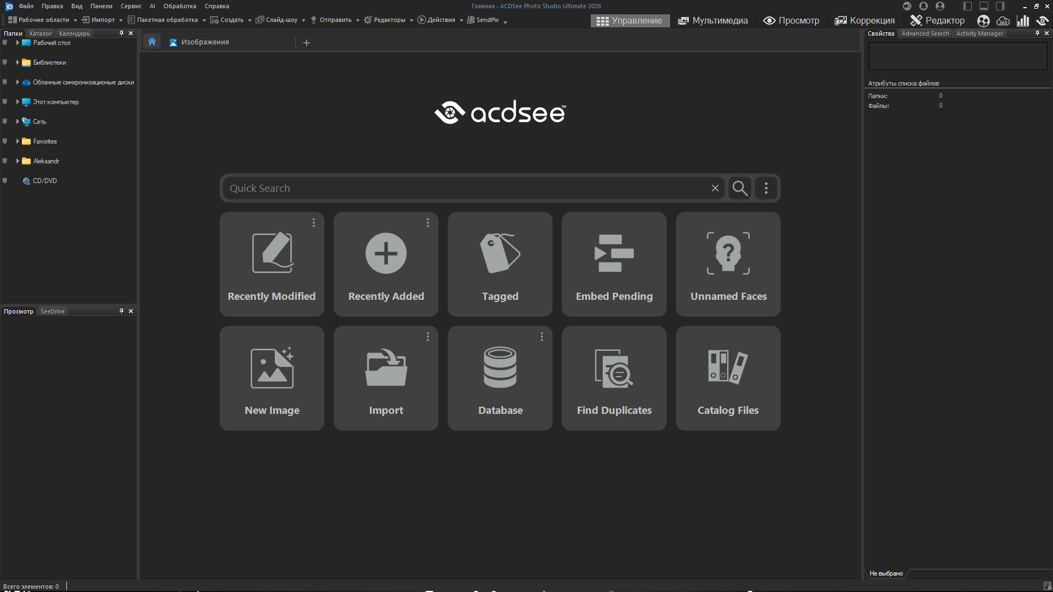Open Quick Search options kebab menu
The height and width of the screenshot is (592, 1053).
click(766, 188)
